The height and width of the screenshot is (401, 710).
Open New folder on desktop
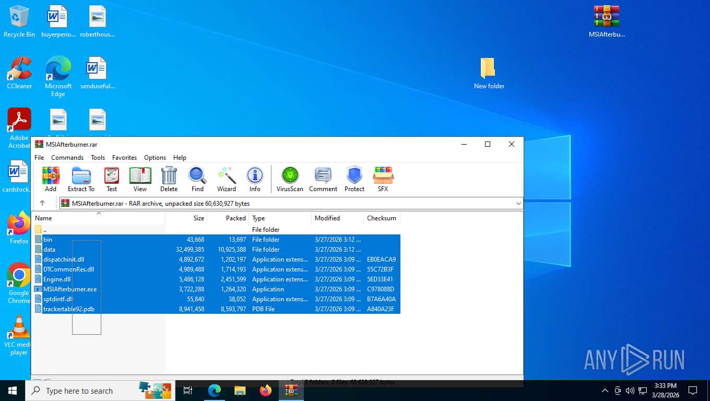click(489, 73)
